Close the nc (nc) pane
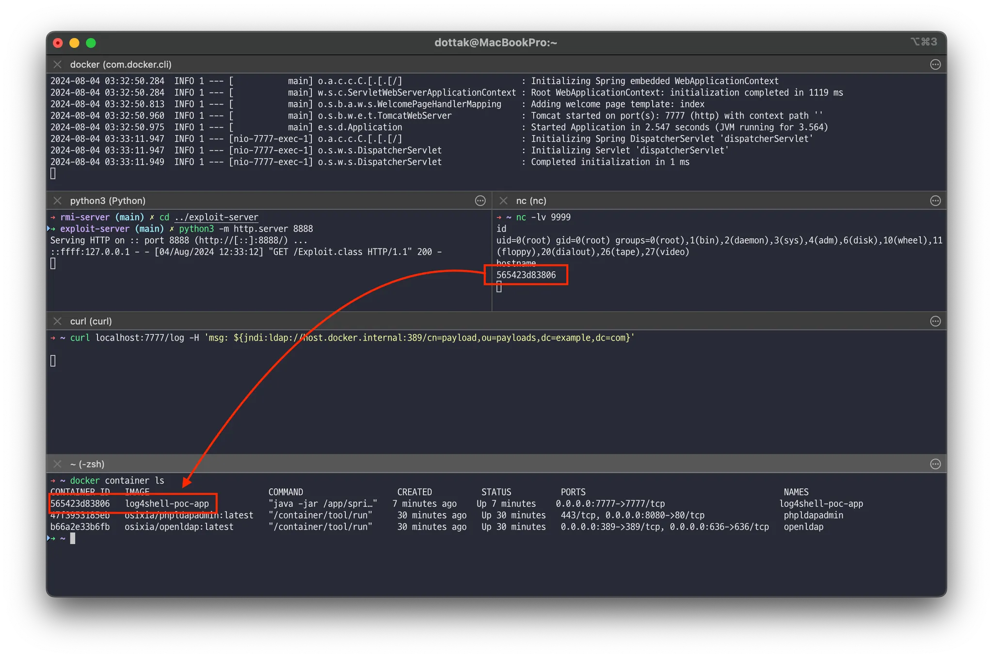The height and width of the screenshot is (658, 993). coord(503,201)
